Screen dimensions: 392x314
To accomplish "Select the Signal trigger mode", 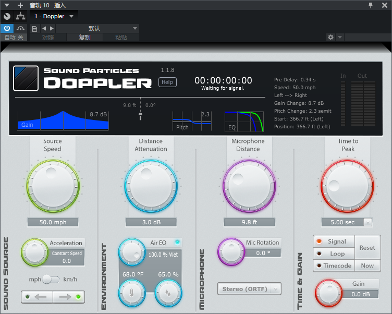I will [334, 241].
